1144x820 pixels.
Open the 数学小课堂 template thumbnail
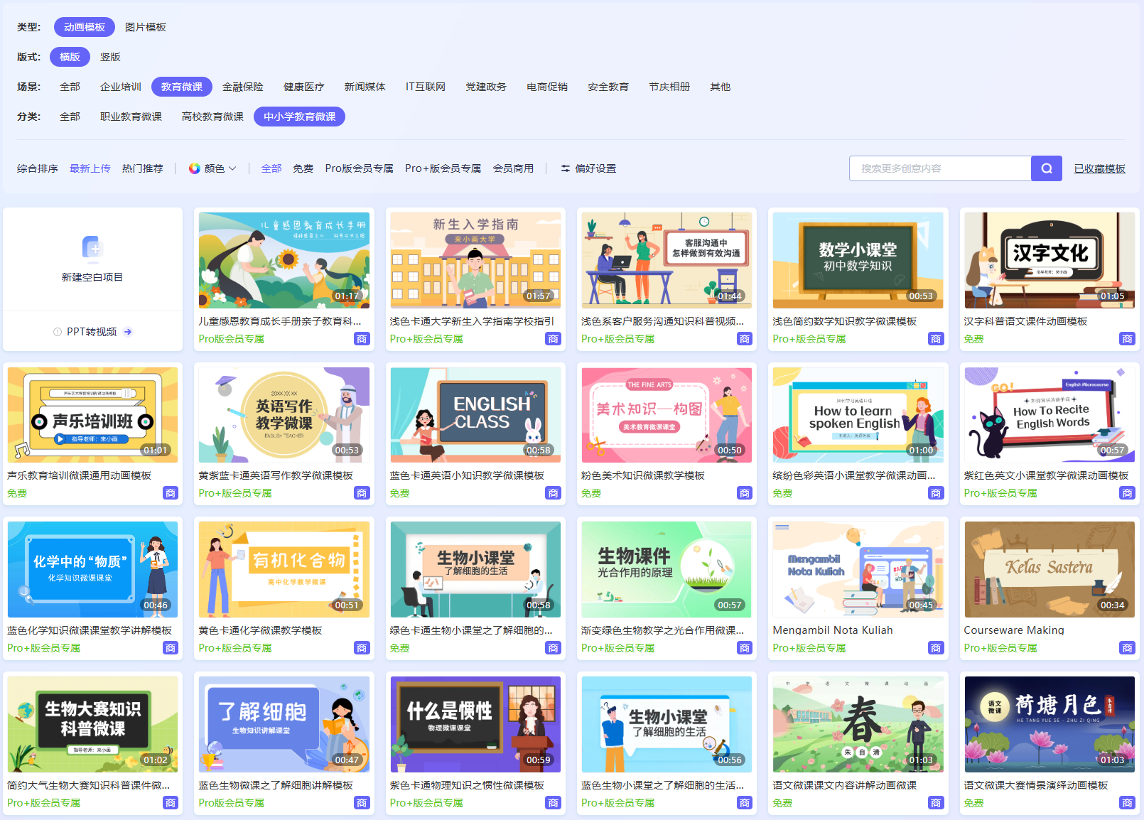coord(858,260)
